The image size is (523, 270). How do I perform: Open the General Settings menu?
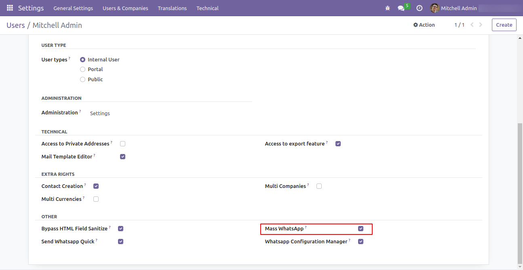pos(73,8)
